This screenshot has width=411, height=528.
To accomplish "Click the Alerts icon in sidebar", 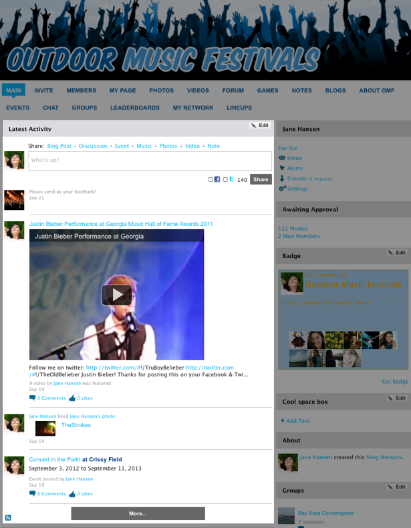I will click(282, 168).
